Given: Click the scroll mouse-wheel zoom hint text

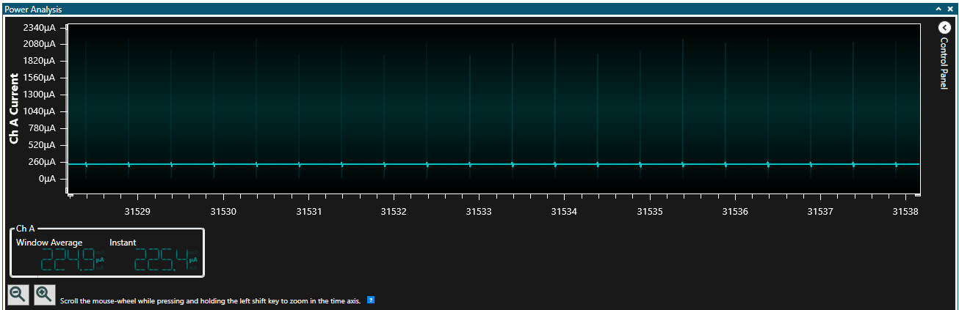Looking at the screenshot, I should (210, 301).
